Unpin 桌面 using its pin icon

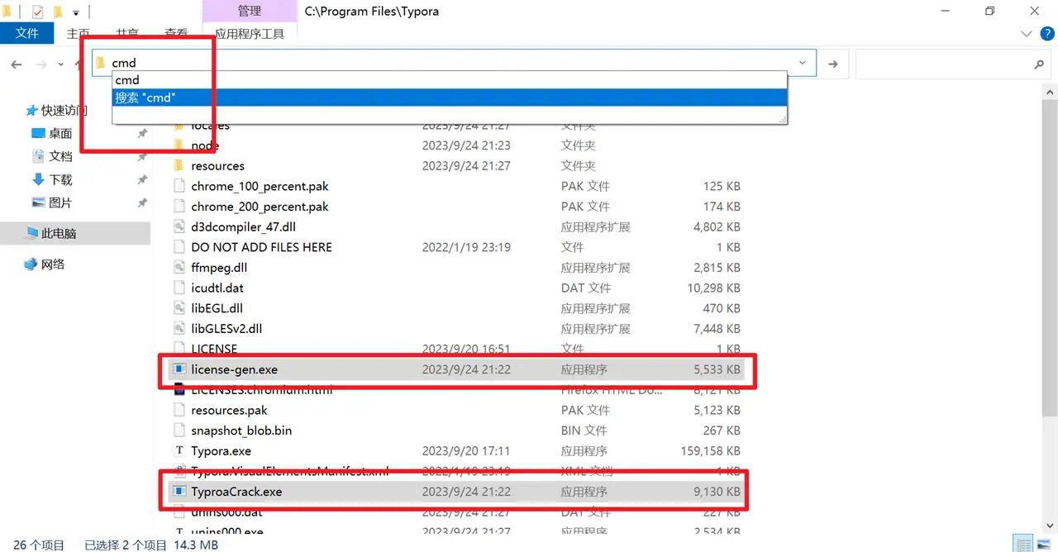[142, 134]
